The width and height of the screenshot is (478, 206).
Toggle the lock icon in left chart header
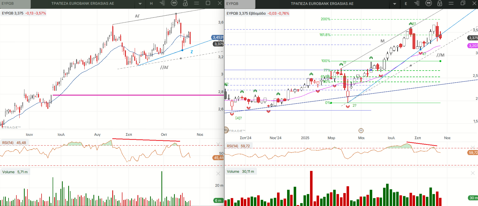coord(185,3)
